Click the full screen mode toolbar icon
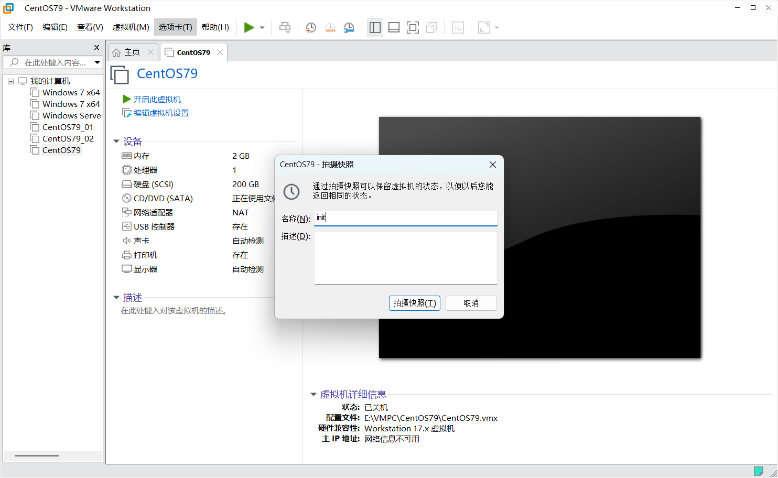778x478 pixels. pos(413,28)
